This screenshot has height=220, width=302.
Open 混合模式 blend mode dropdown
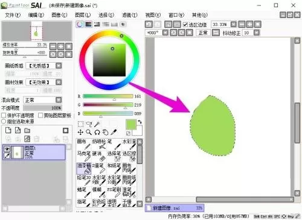click(59, 100)
